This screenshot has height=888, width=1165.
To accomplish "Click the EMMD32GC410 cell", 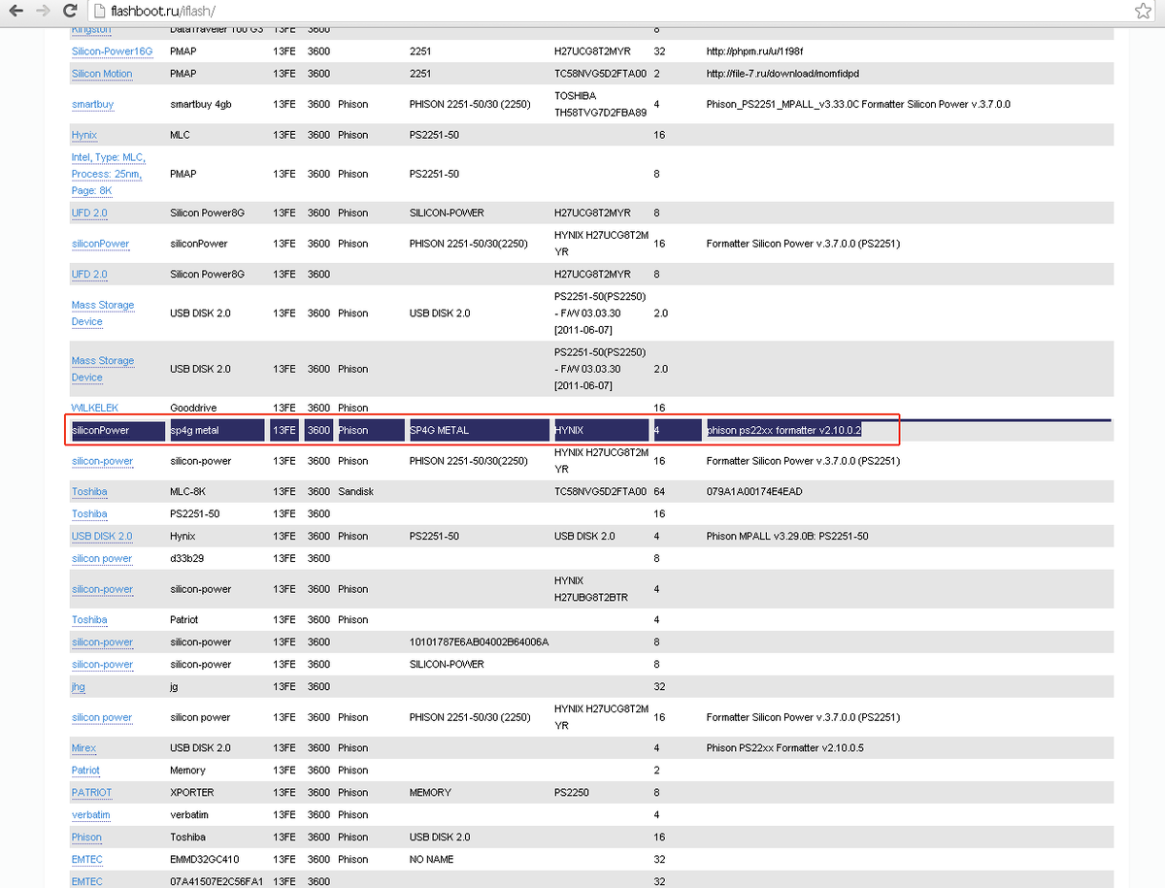I will [204, 859].
